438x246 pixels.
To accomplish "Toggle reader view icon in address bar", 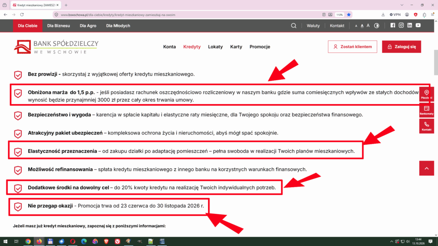I will pyautogui.click(x=324, y=15).
